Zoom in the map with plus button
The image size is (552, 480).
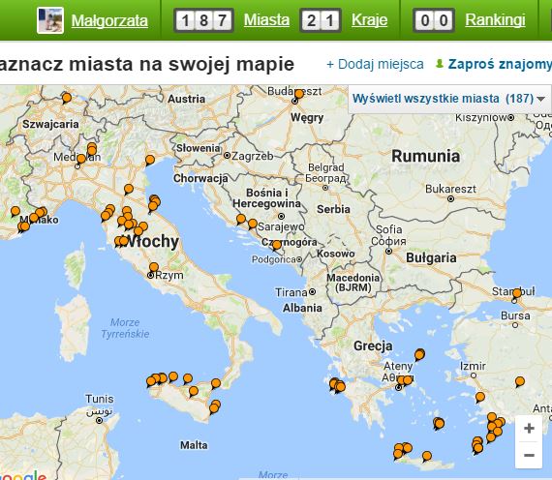[529, 429]
